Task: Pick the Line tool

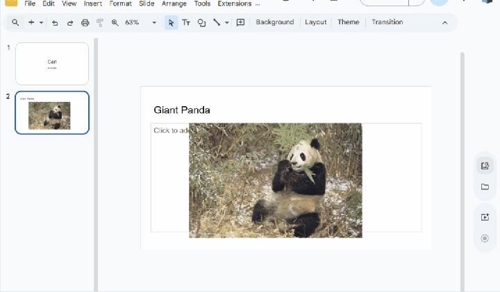Action: pos(217,22)
